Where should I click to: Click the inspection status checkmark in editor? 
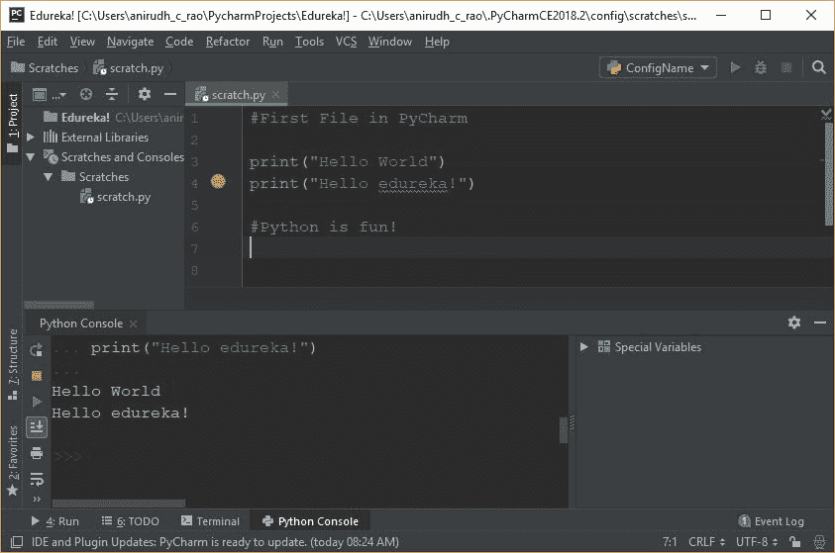point(826,113)
